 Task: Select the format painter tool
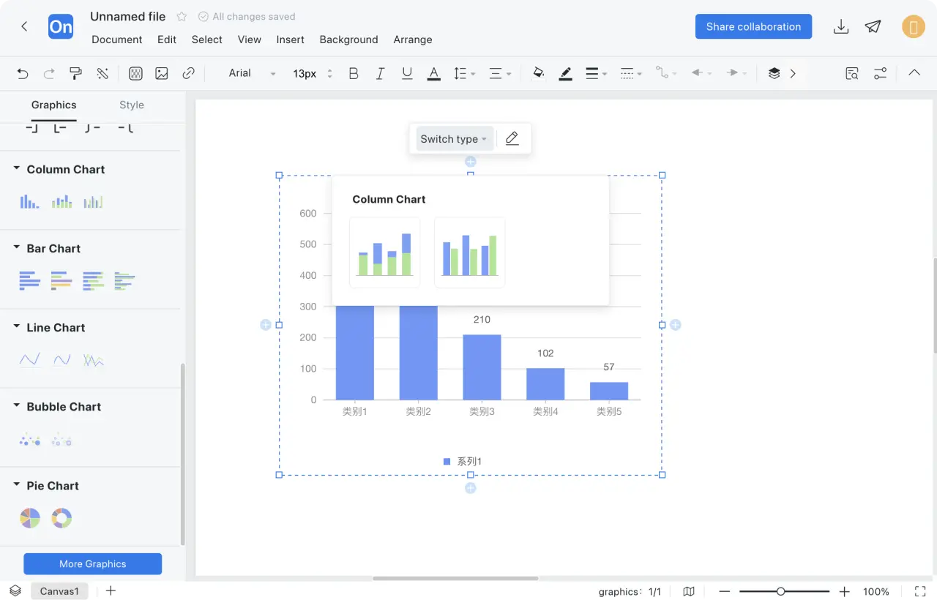point(75,73)
